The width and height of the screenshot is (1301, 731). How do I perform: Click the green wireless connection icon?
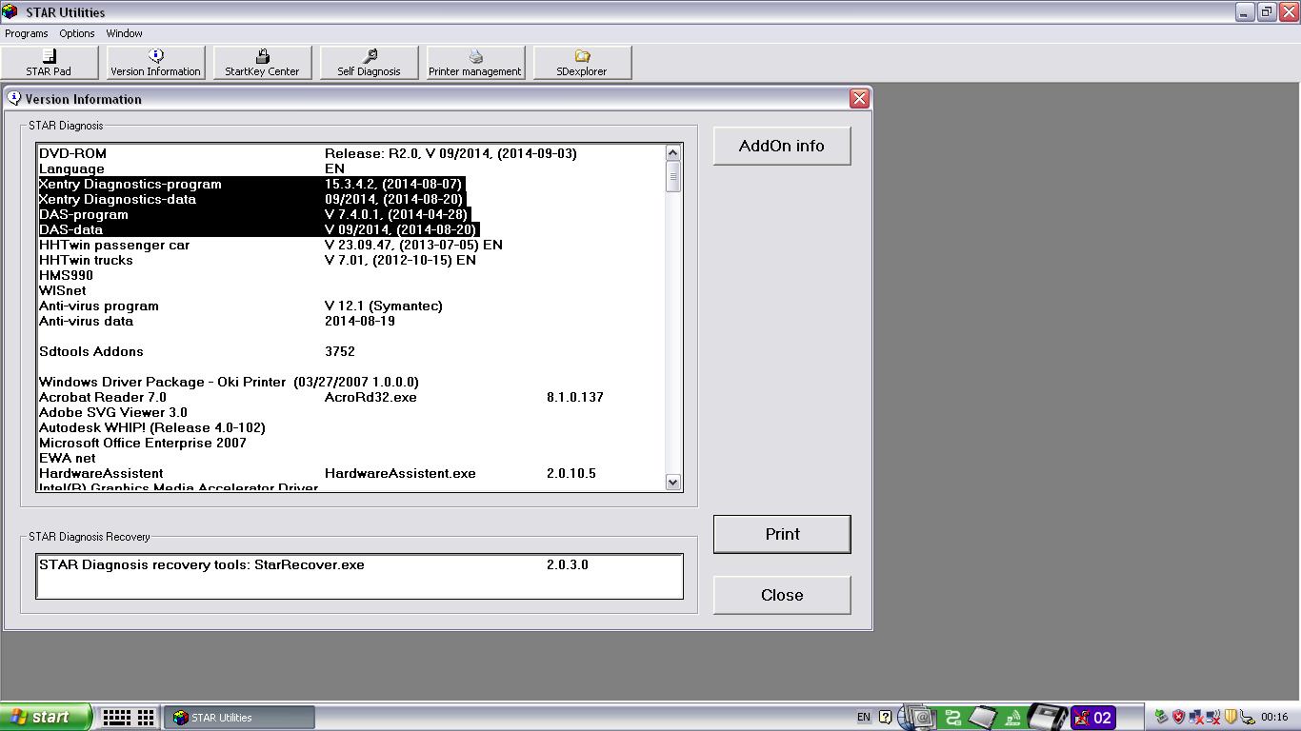(1013, 718)
